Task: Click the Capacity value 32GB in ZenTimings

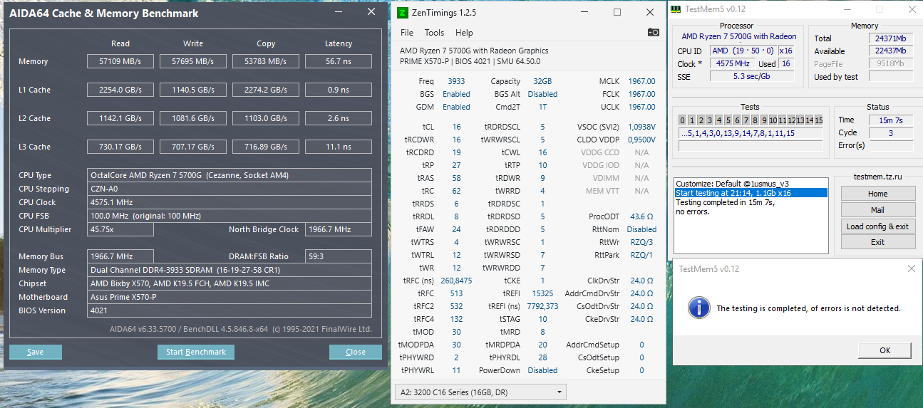Action: pos(542,81)
